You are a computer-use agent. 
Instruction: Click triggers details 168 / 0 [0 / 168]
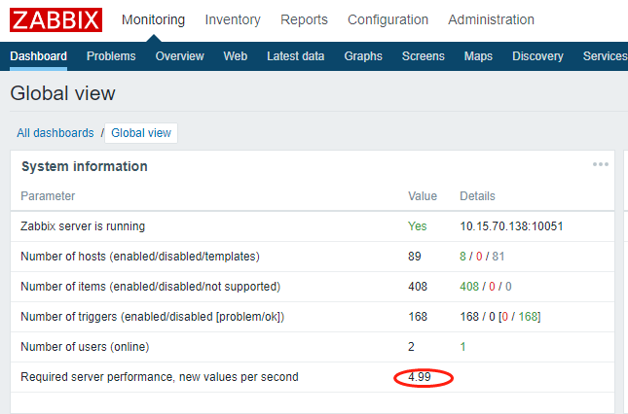click(500, 317)
